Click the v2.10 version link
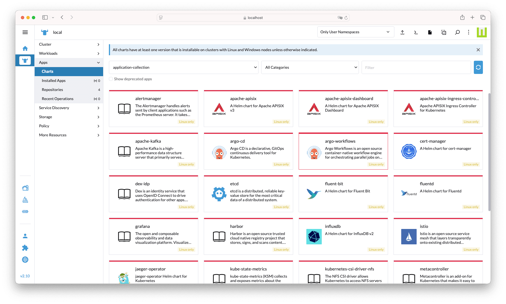This screenshot has height=304, width=506. [x=25, y=276]
